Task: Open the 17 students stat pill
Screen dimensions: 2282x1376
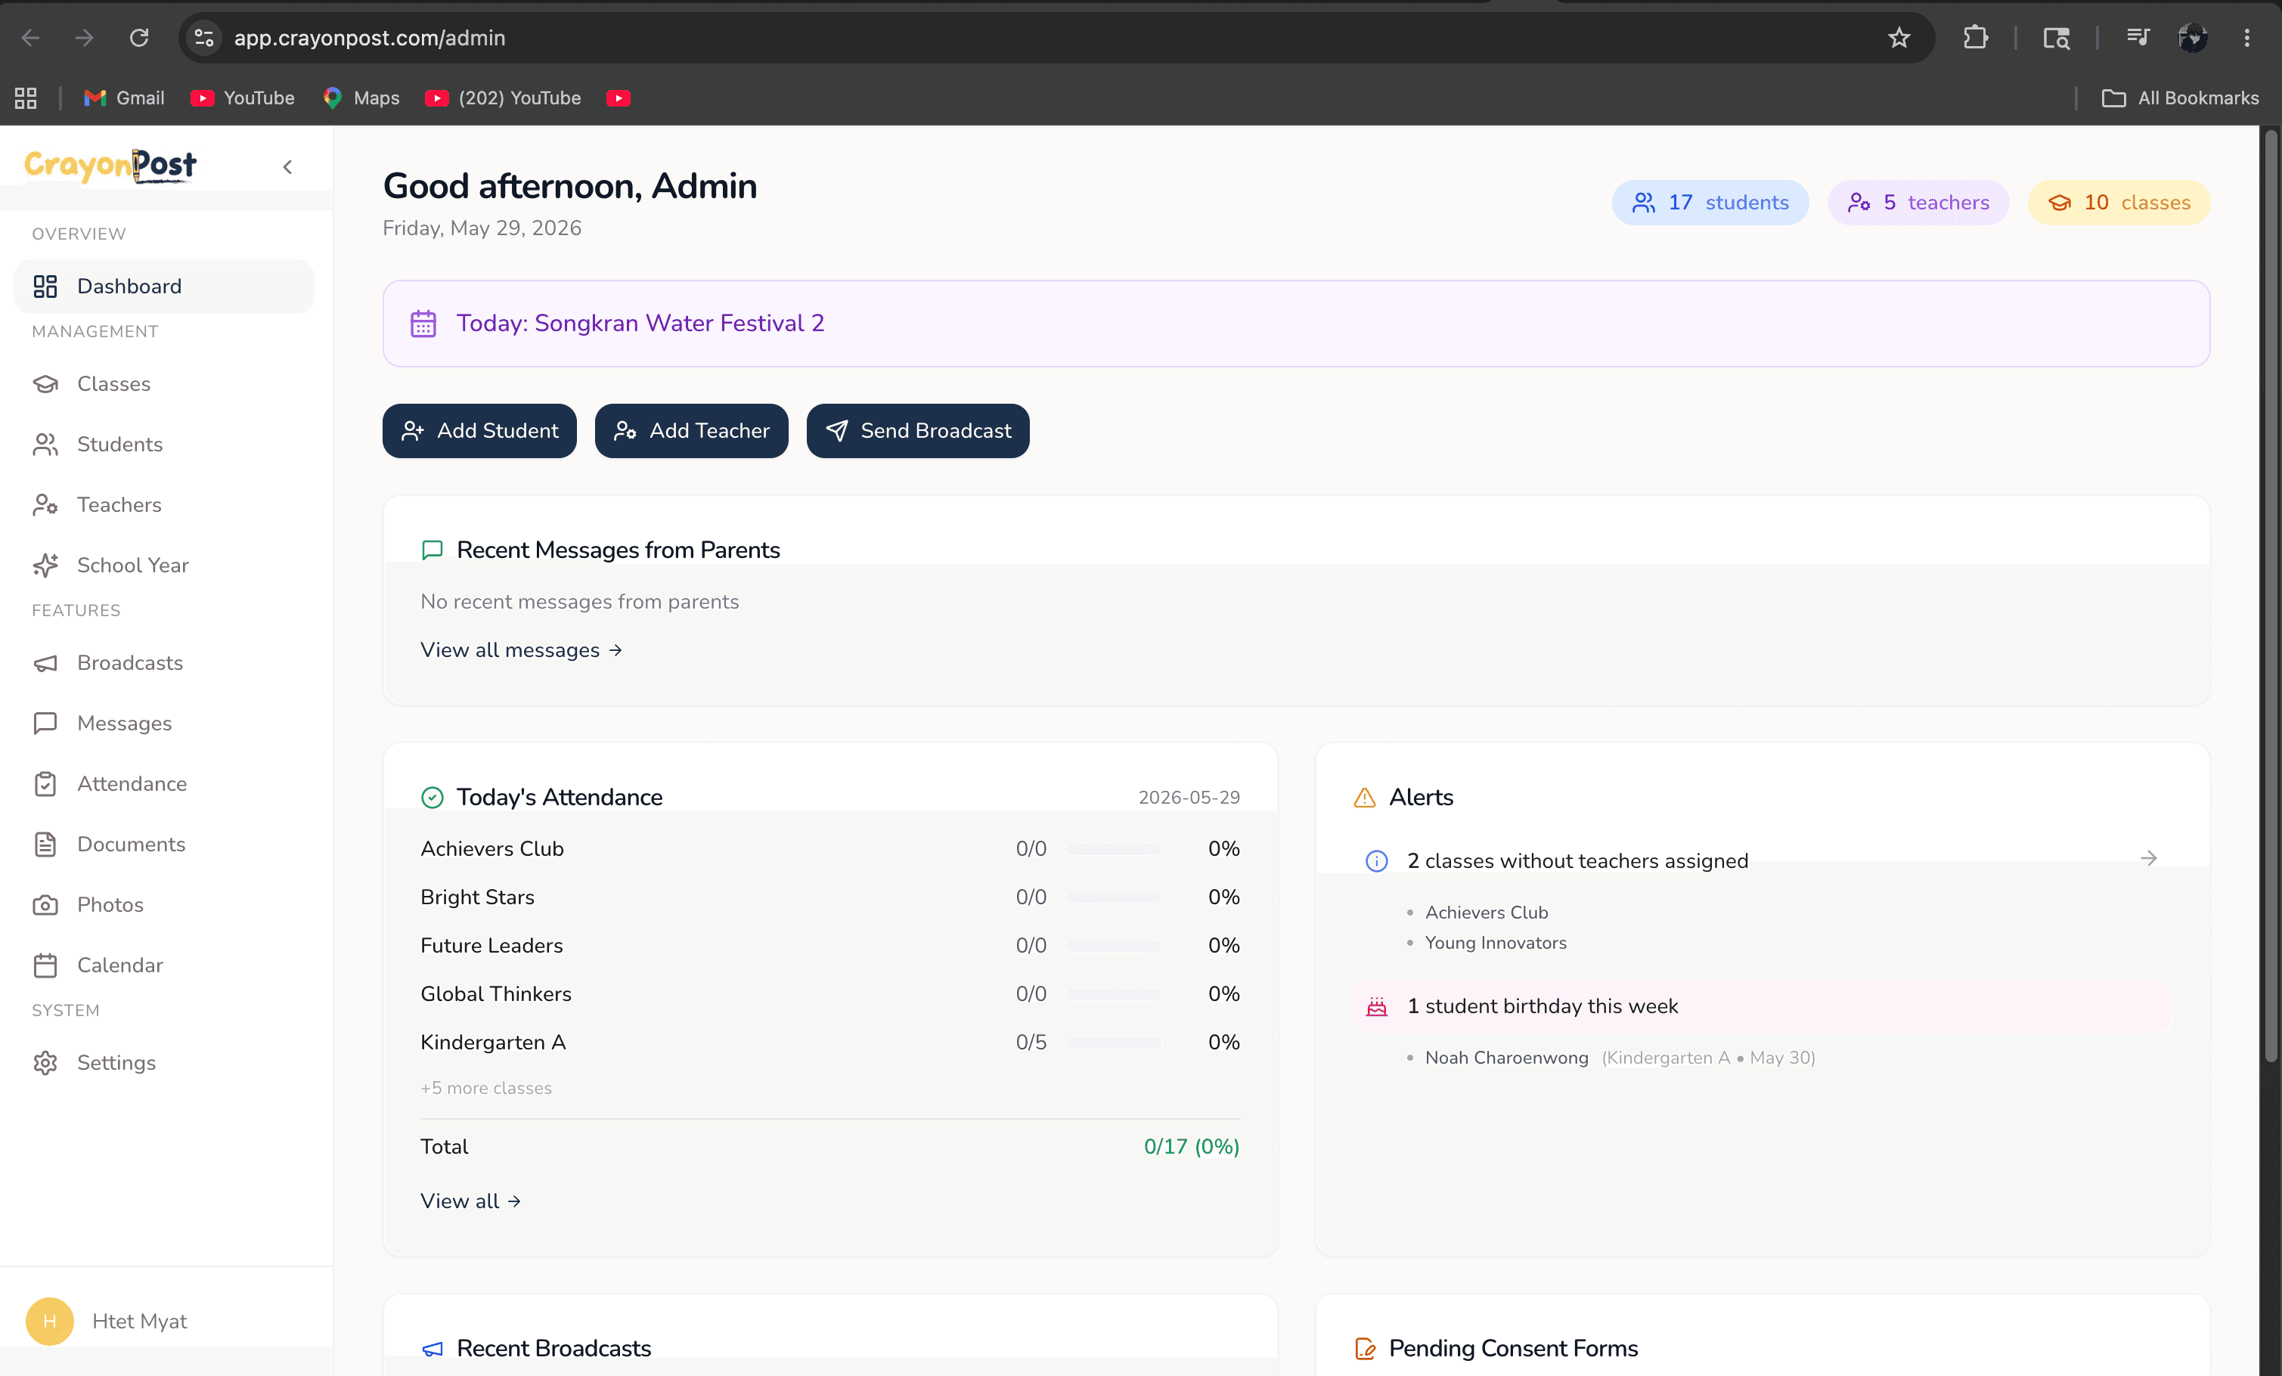Action: point(1710,203)
